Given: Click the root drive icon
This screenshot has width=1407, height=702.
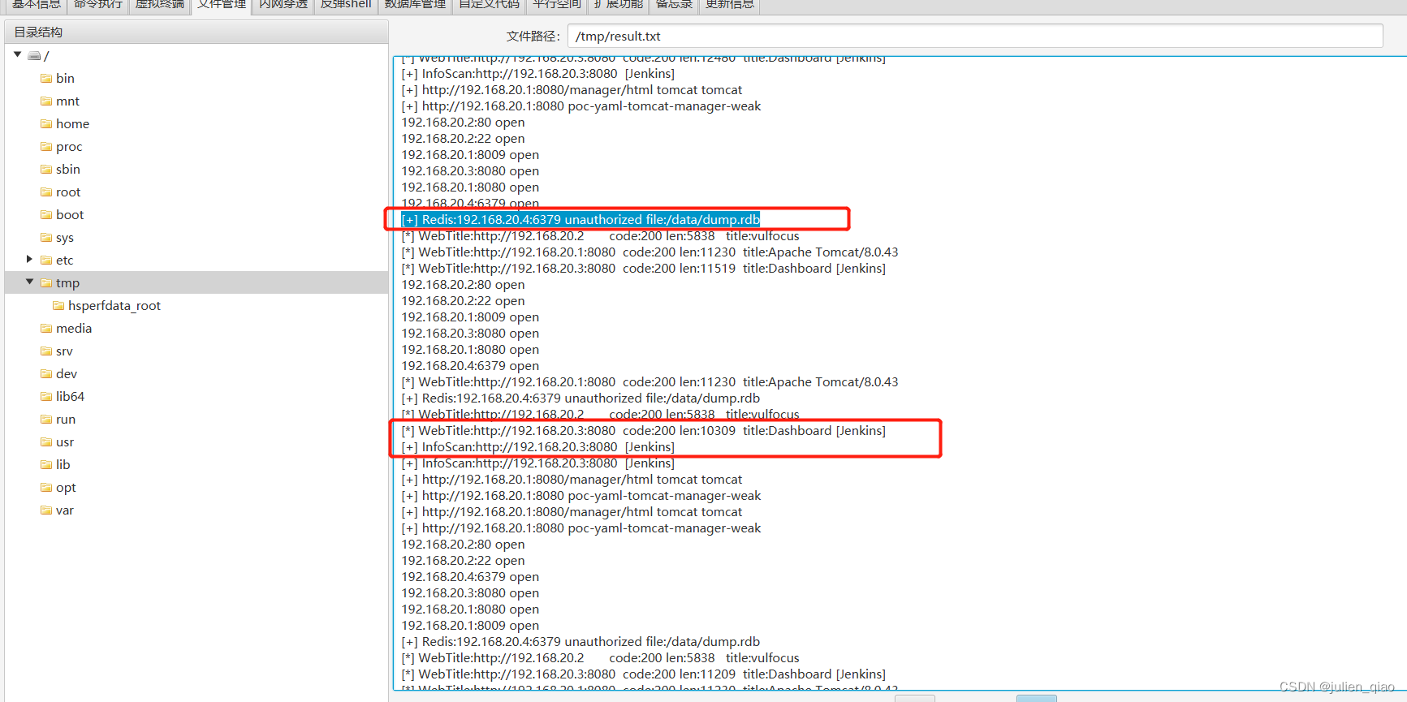Looking at the screenshot, I should 34,56.
